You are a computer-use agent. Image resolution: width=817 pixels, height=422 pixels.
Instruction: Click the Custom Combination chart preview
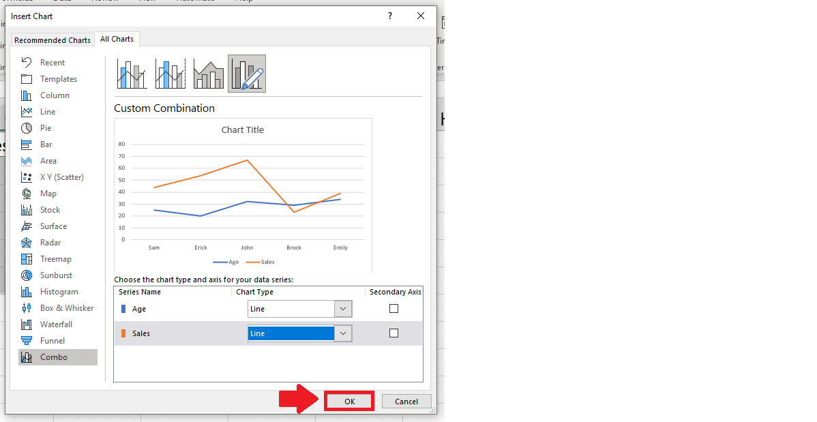click(242, 194)
